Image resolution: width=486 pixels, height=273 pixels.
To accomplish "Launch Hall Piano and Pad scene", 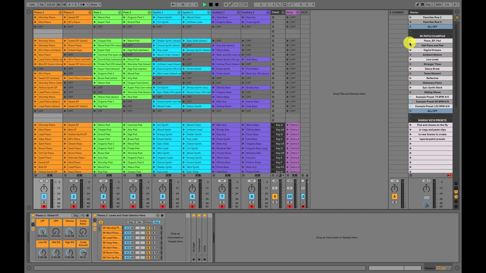I will pyautogui.click(x=410, y=45).
